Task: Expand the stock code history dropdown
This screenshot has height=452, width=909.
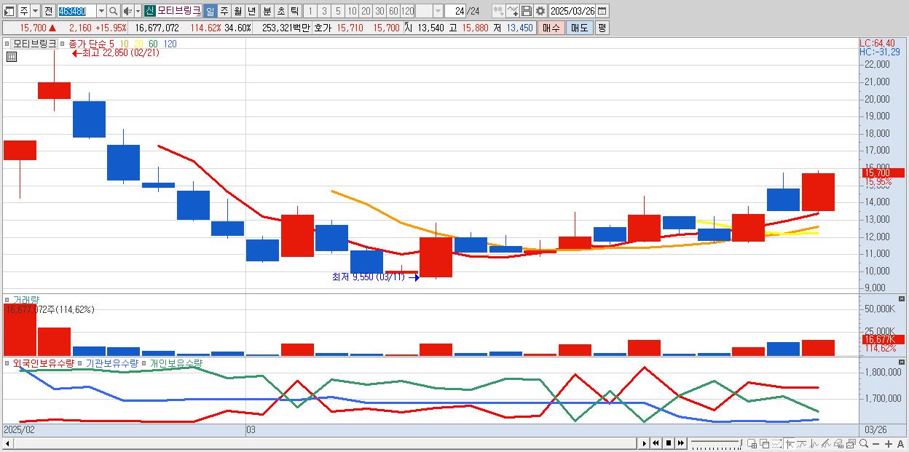Action: (101, 11)
